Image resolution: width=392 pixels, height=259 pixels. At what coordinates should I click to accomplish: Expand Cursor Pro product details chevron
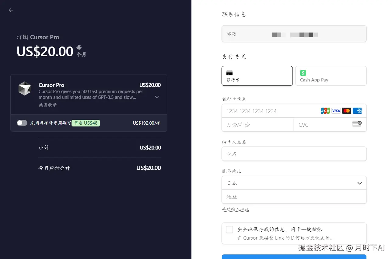(157, 97)
